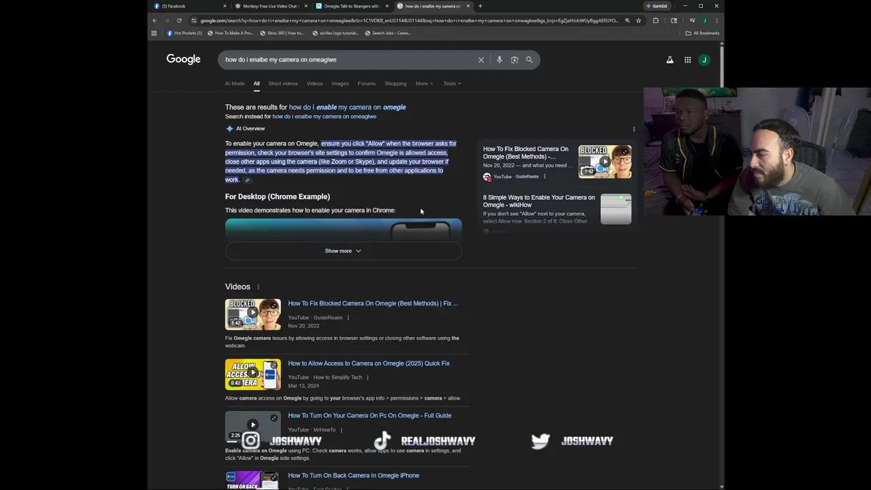The width and height of the screenshot is (871, 490).
Task: Open video How To Fix Blocked Camera On Omegle
Action: [373, 304]
